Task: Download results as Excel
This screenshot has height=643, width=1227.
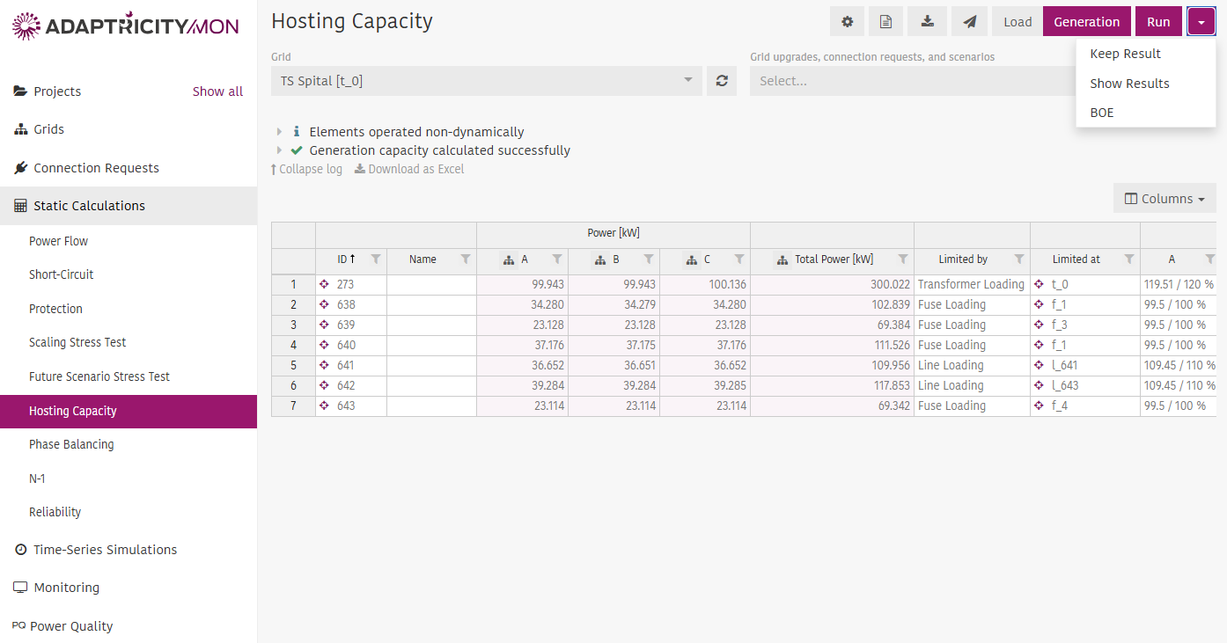Action: pyautogui.click(x=409, y=169)
